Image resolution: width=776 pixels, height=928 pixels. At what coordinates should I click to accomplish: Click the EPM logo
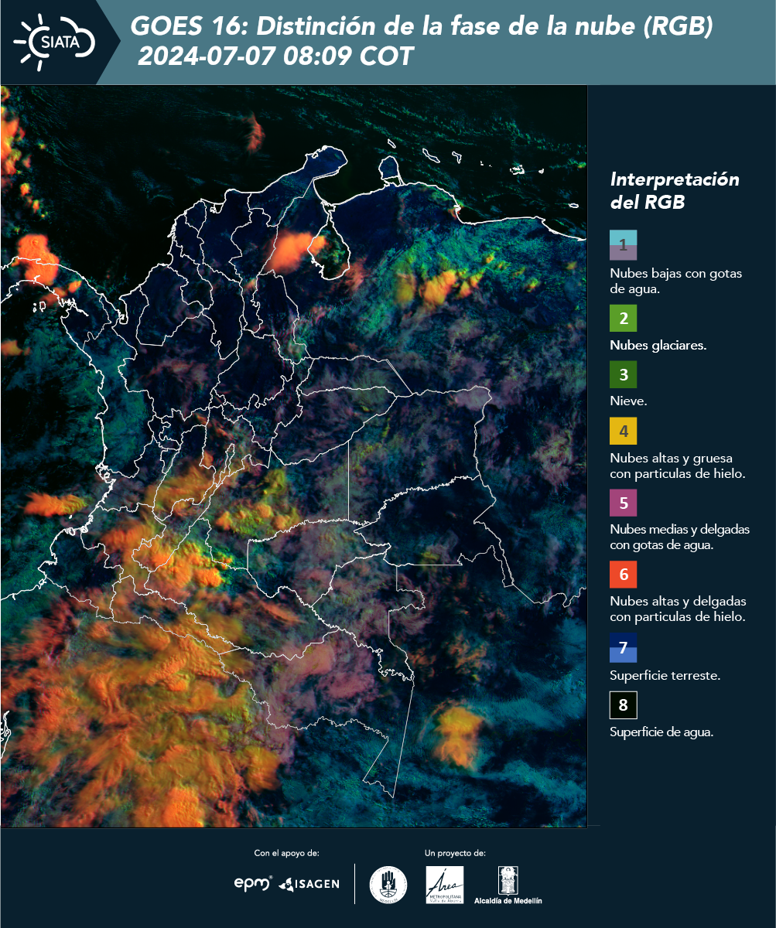[x=253, y=883]
